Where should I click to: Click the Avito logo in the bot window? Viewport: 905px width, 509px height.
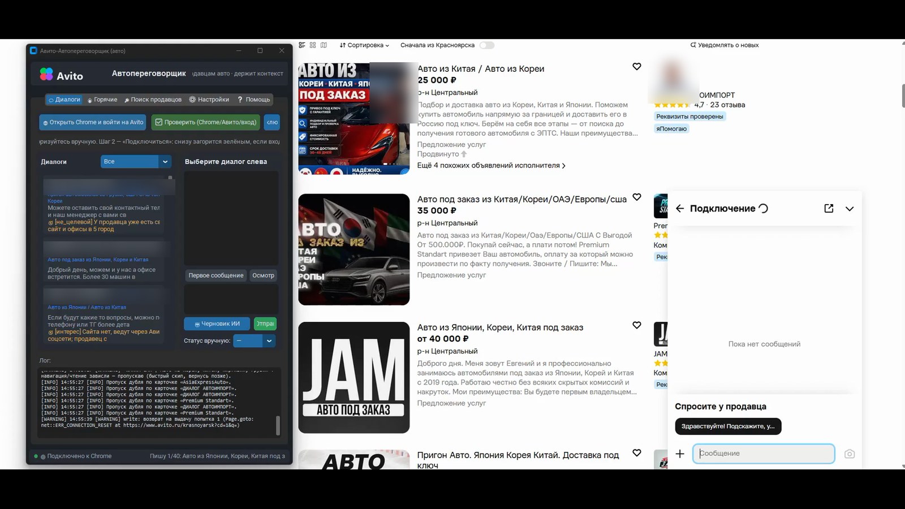[x=61, y=75]
